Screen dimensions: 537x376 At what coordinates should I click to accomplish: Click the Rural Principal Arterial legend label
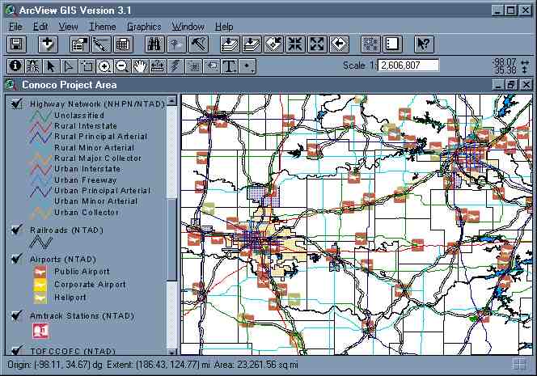[x=100, y=137]
